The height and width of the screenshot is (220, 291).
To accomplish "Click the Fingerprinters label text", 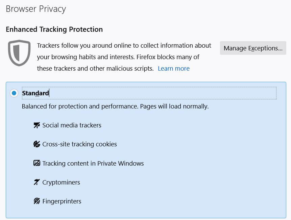I will coord(62,201).
